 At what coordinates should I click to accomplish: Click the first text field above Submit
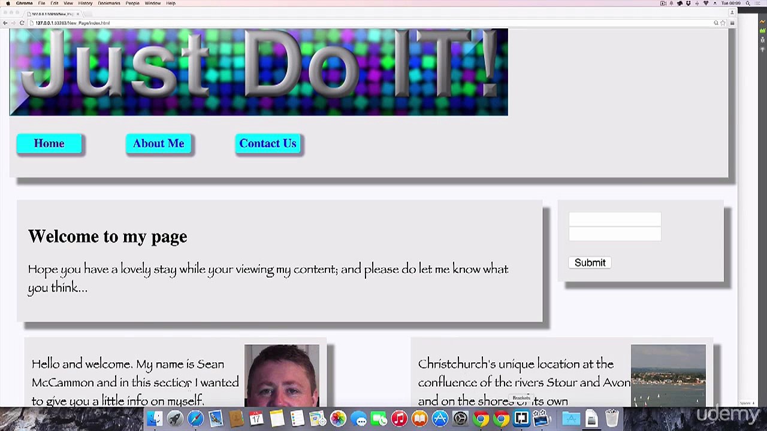[615, 219]
